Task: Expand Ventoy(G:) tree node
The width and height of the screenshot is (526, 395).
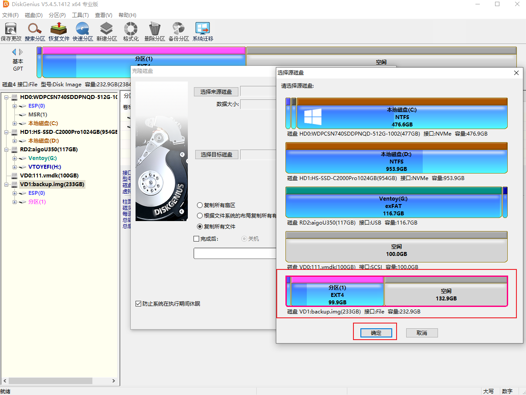Action: click(15, 158)
